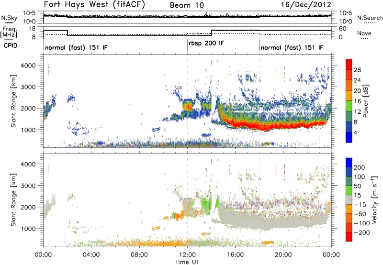Viewport: 383px width, 265px height.
Task: Select the "Beam 10" header label
Action: [x=187, y=5]
